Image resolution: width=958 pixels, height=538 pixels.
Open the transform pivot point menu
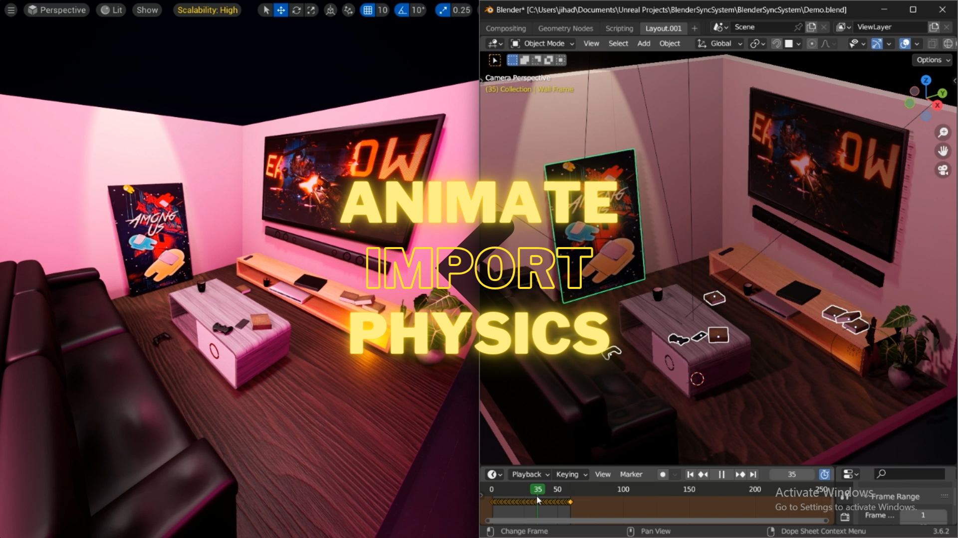click(x=757, y=44)
